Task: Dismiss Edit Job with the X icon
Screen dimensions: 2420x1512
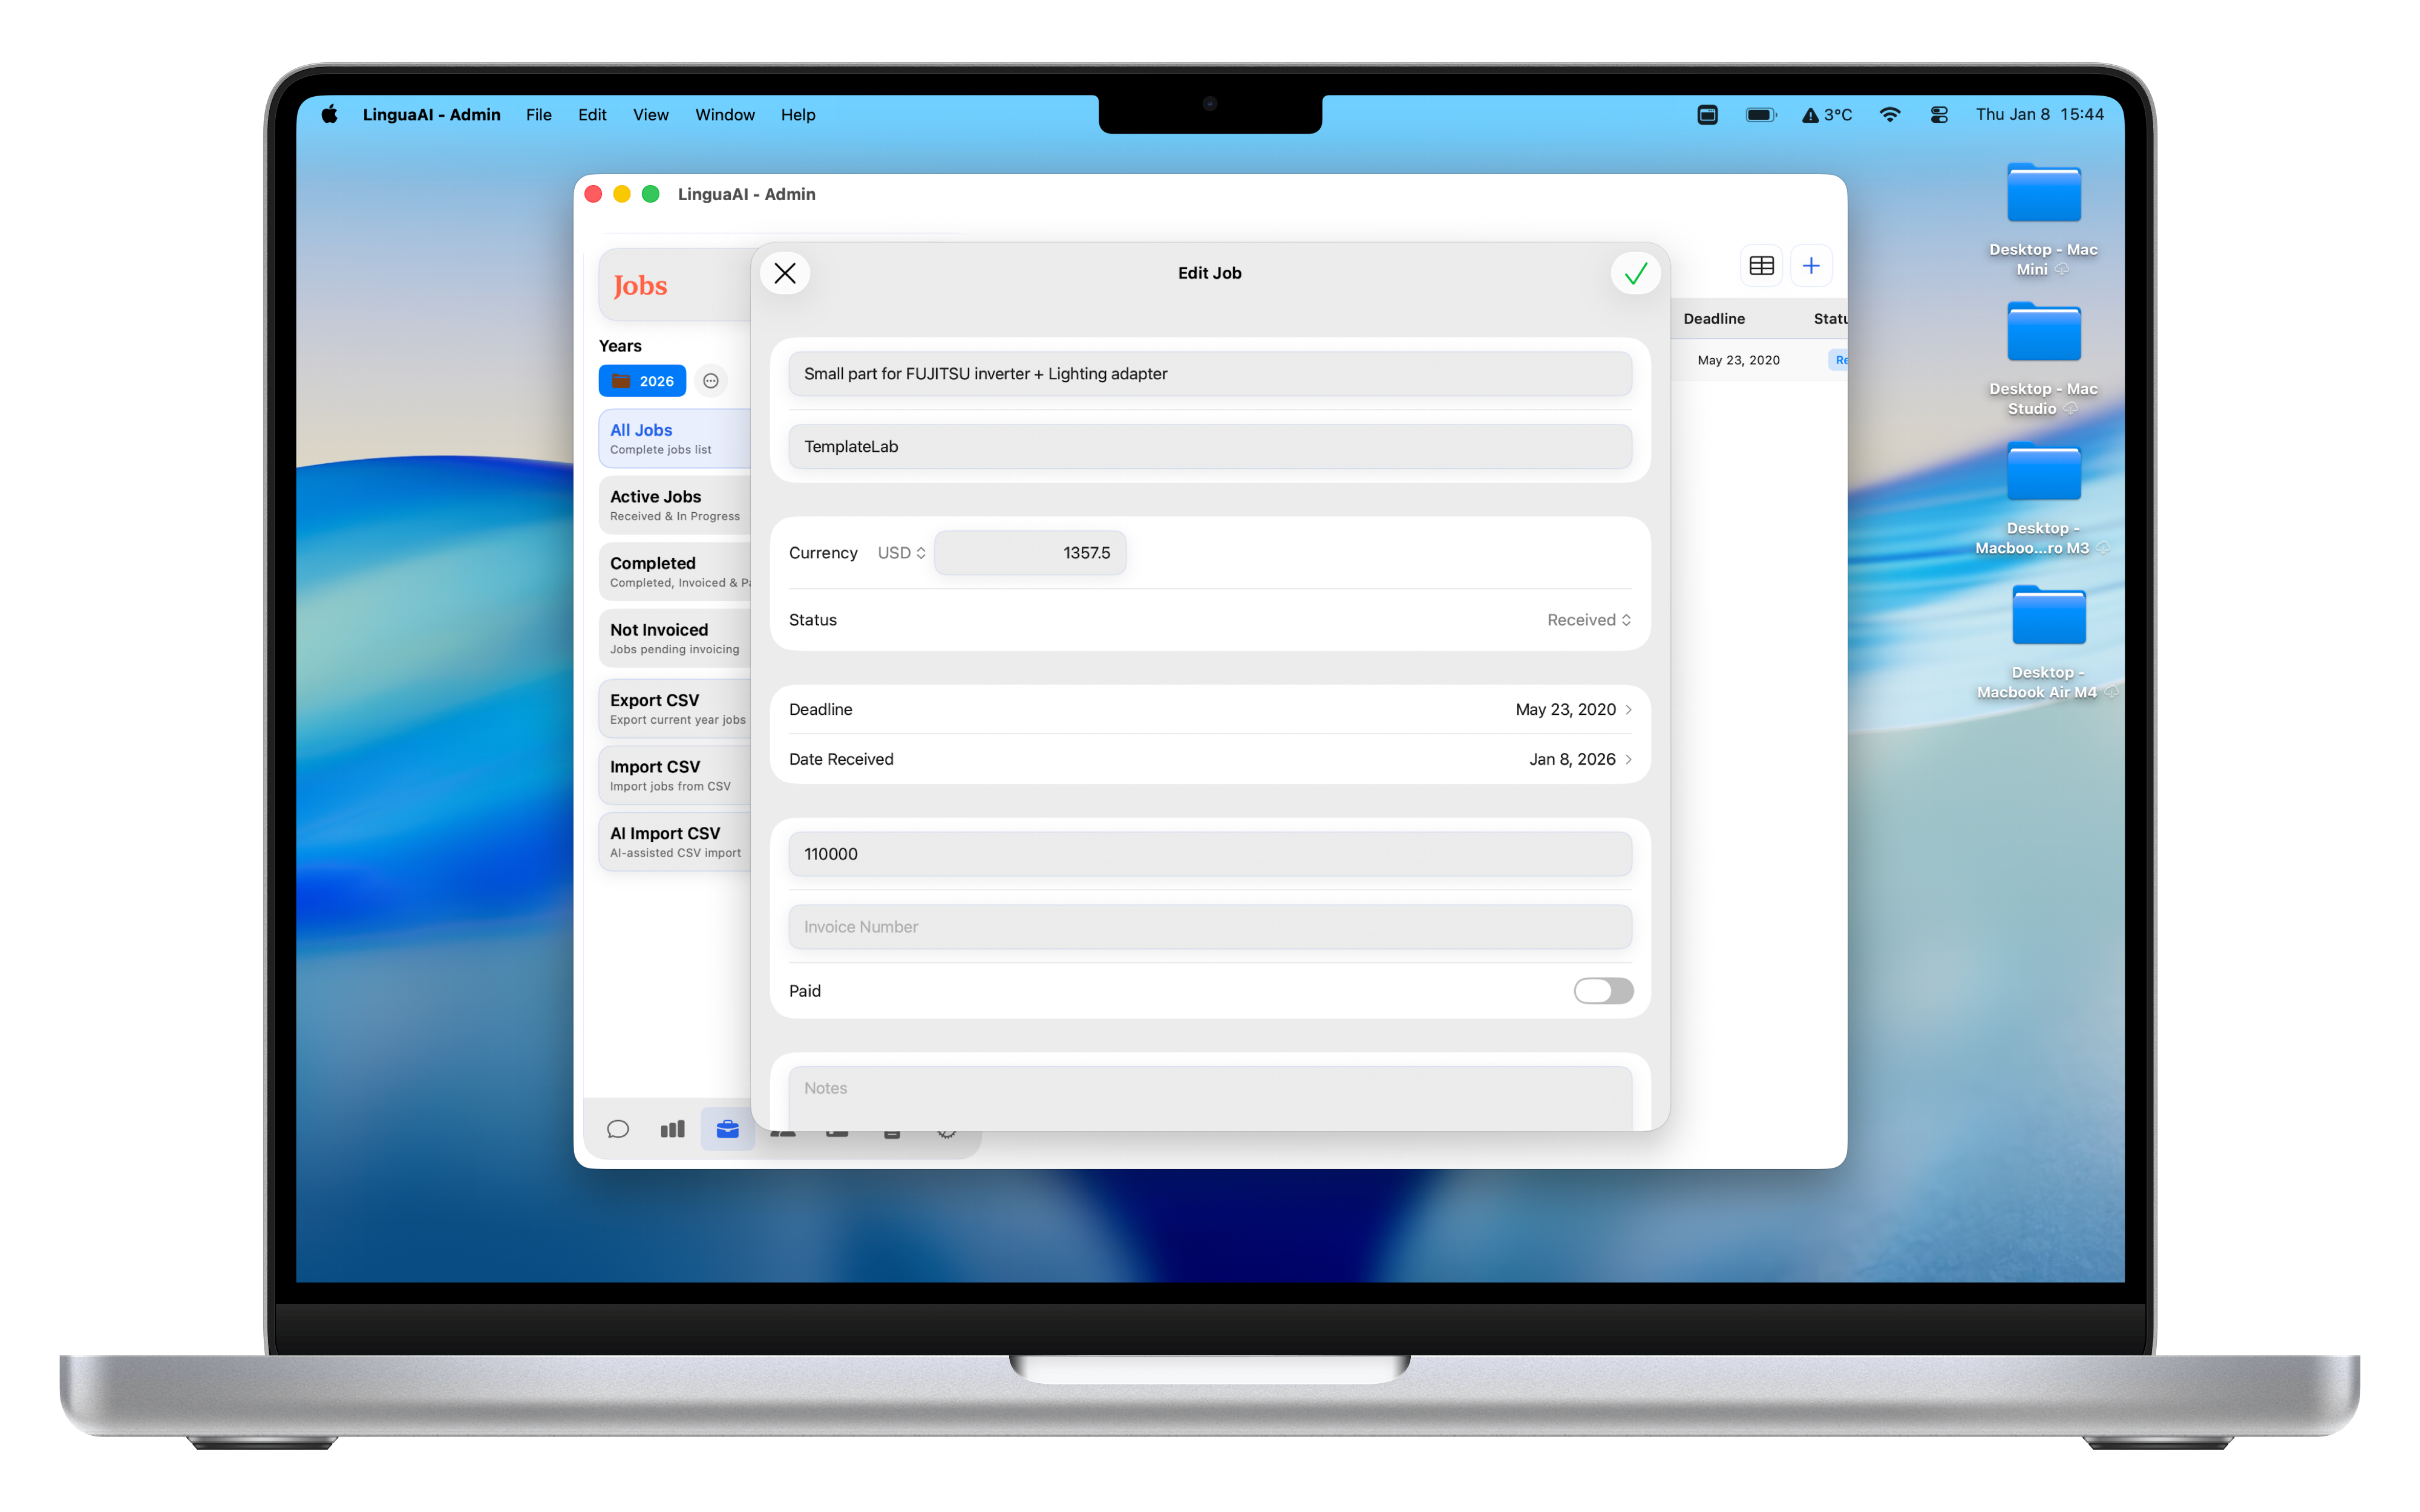Action: (x=785, y=273)
